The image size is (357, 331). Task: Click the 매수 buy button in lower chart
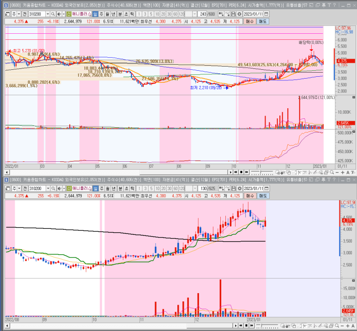[250, 196]
